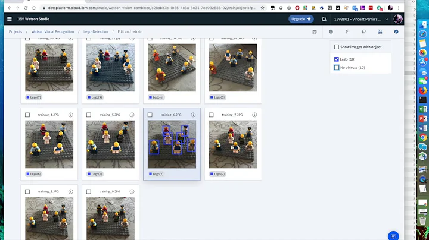Image resolution: width=429 pixels, height=240 pixels.
Task: Show the information panel icon in toolbar
Action: pos(331,31)
